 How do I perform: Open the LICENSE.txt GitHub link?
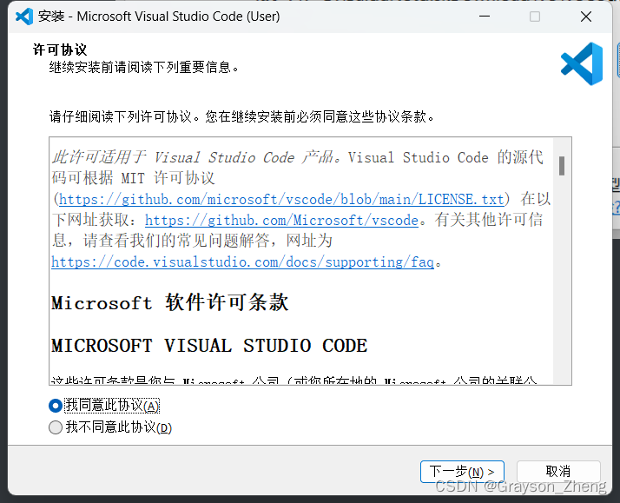[281, 199]
